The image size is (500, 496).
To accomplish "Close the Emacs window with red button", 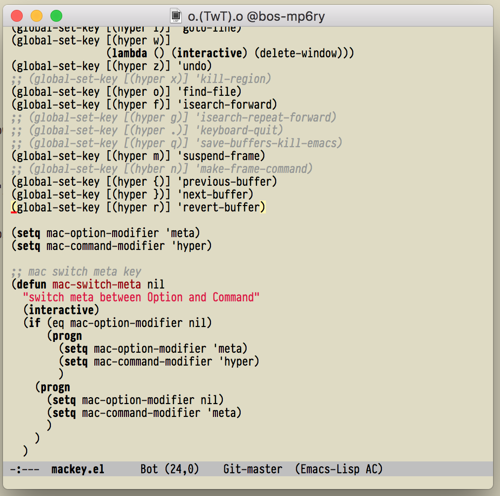I will coord(17,16).
